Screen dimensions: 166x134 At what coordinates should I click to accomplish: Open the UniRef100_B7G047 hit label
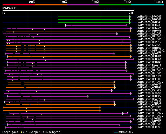pyautogui.click(x=149, y=20)
